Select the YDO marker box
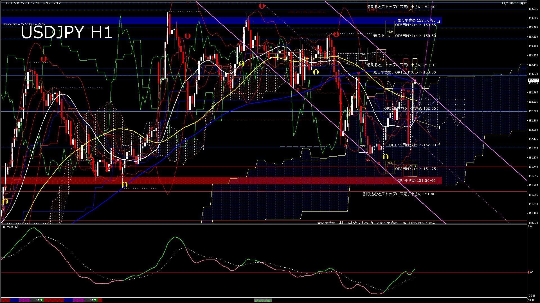The height and width of the screenshot is (303, 540). pos(363,54)
